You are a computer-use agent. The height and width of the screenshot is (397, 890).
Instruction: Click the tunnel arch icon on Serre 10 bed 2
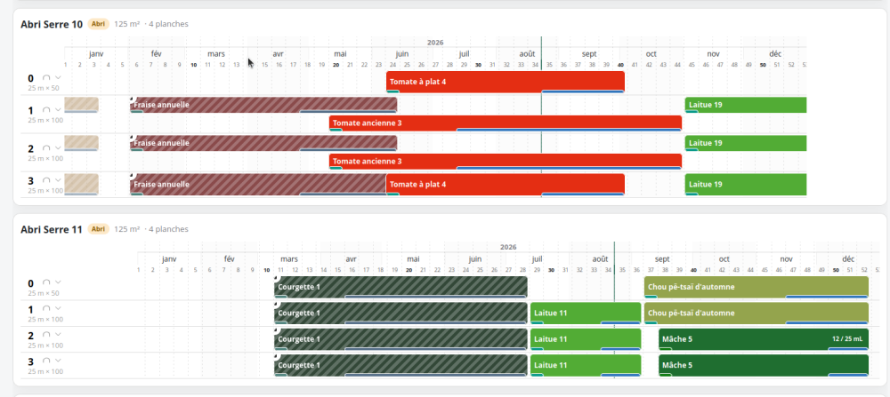click(x=46, y=148)
